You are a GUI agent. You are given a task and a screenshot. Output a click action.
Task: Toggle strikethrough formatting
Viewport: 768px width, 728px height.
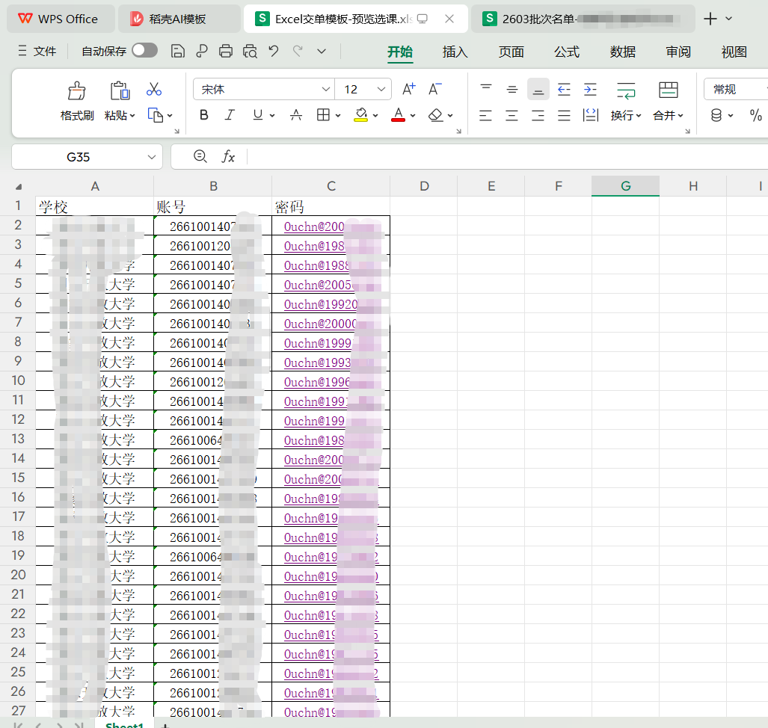pyautogui.click(x=296, y=115)
